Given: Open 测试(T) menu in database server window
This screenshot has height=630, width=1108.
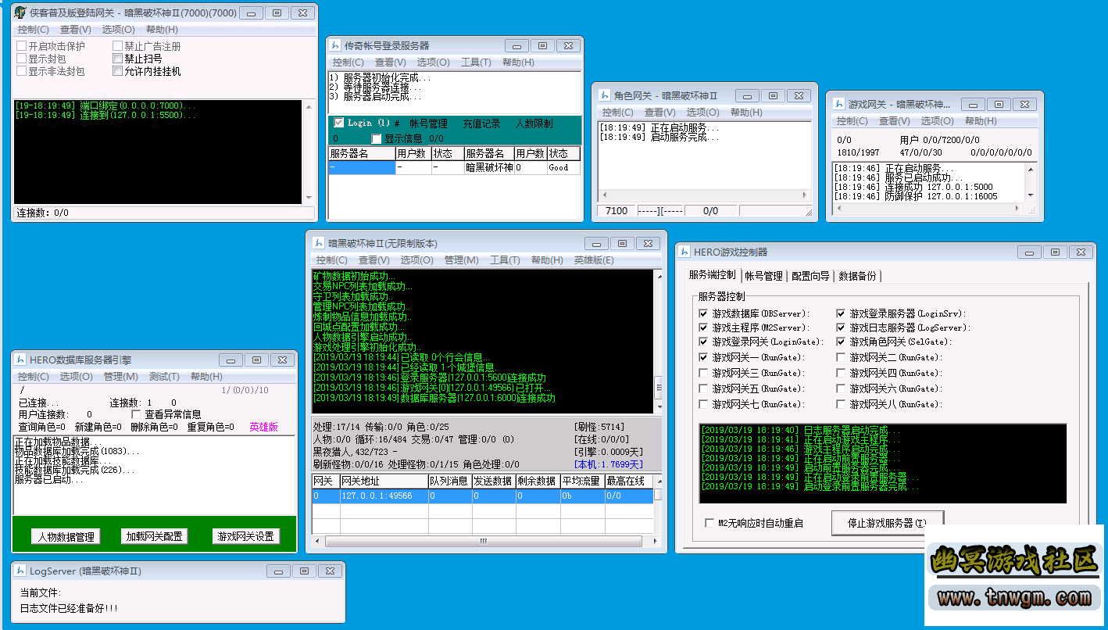Looking at the screenshot, I should [x=164, y=377].
